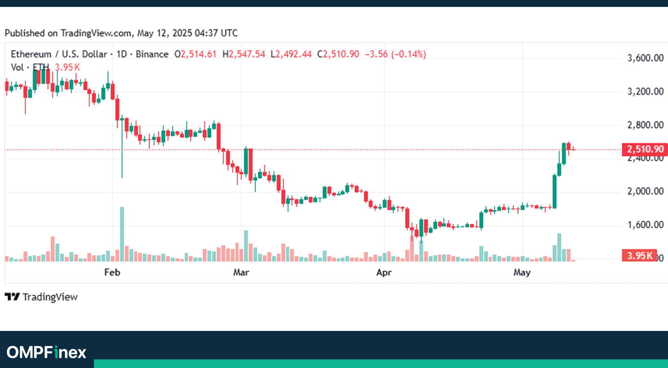668x368 pixels.
Task: Click the OMPFinex logo in footer
Action: 47,352
